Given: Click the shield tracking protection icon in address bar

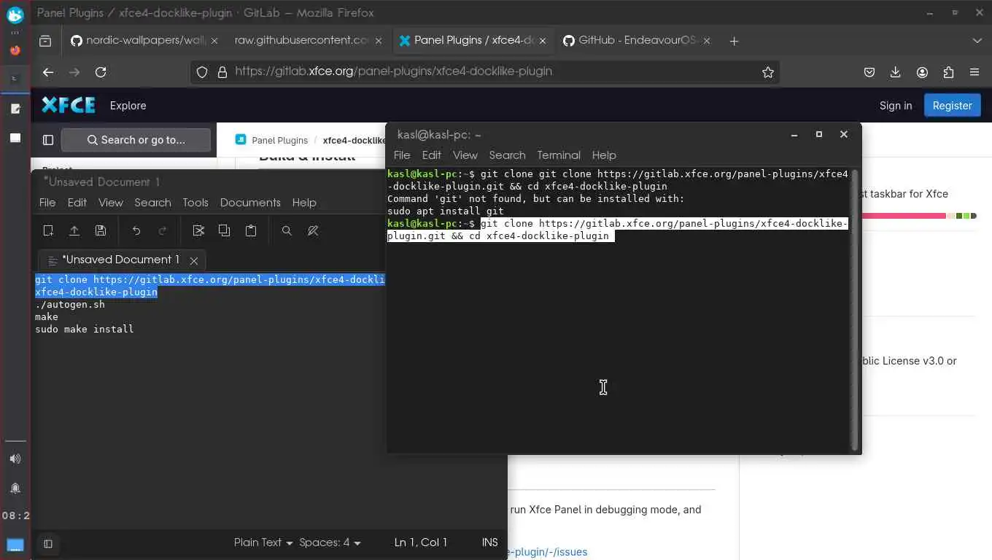Looking at the screenshot, I should (203, 71).
